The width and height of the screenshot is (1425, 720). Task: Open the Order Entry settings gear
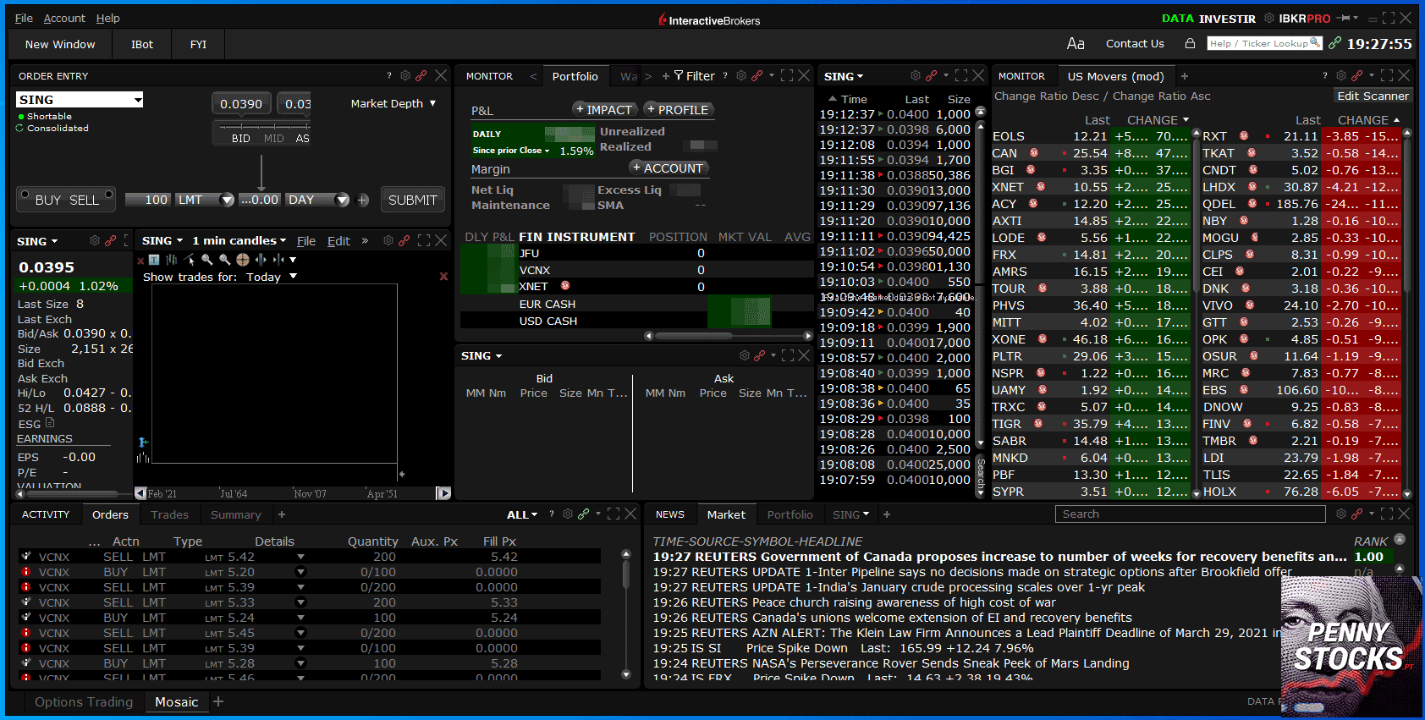pyautogui.click(x=405, y=75)
